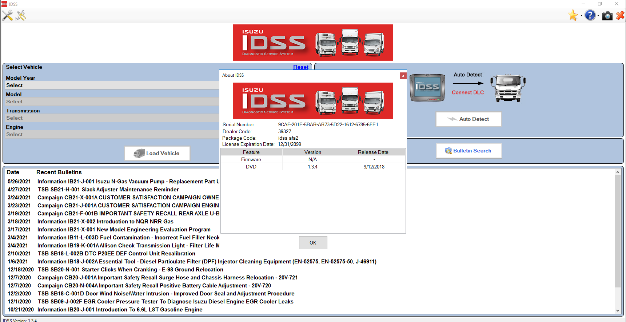This screenshot has height=322, width=626.
Task: Open IB11-L-003D Fuel Contamination bulletin
Action: pyautogui.click(x=128, y=238)
